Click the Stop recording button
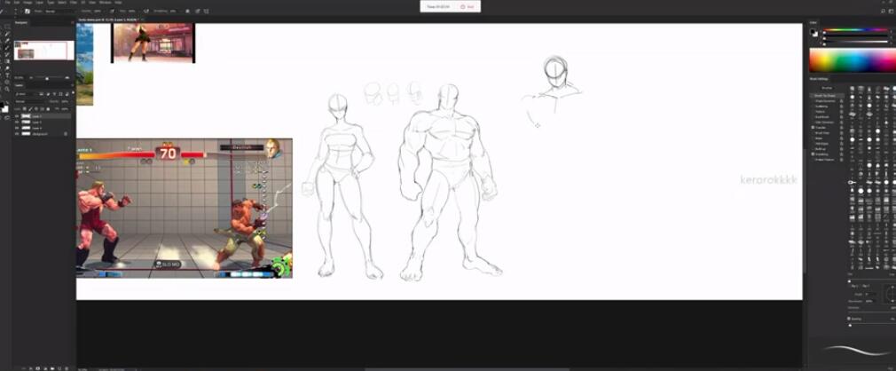The height and width of the screenshot is (371, 896). pyautogui.click(x=468, y=6)
